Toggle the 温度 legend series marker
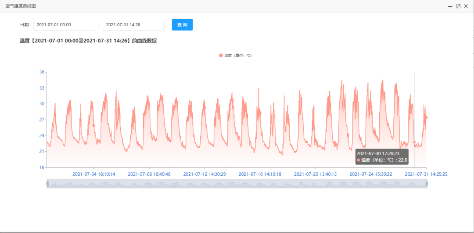 pos(221,56)
